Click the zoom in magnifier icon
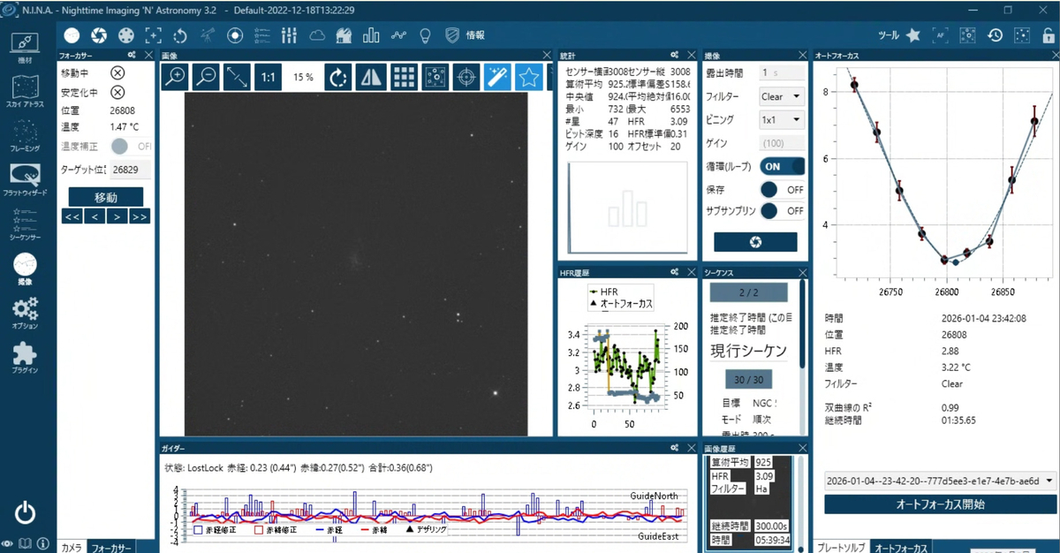 [176, 77]
